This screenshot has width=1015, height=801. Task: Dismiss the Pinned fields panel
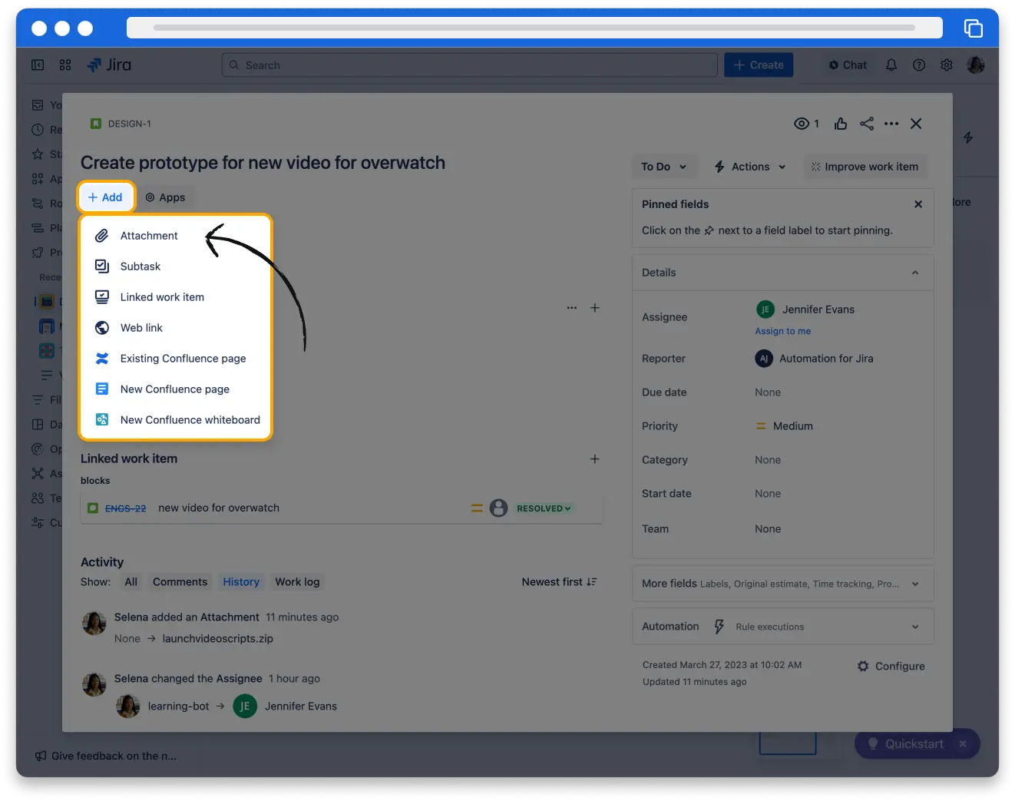pyautogui.click(x=918, y=204)
